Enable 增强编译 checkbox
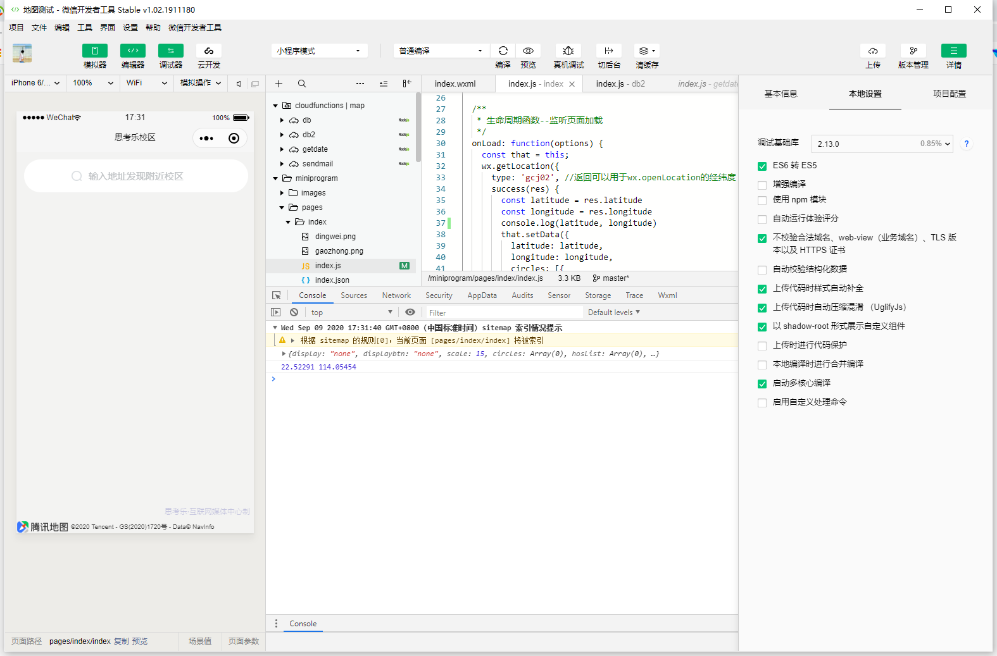The height and width of the screenshot is (656, 997). [x=762, y=185]
